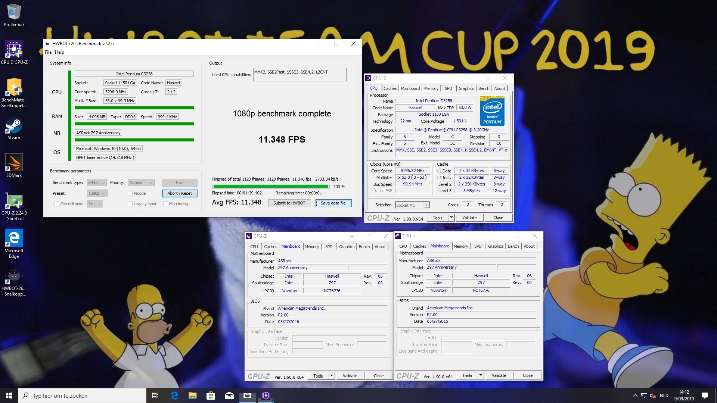
Task: Open About tab in bottom-left CPU-Z
Action: click(x=380, y=247)
